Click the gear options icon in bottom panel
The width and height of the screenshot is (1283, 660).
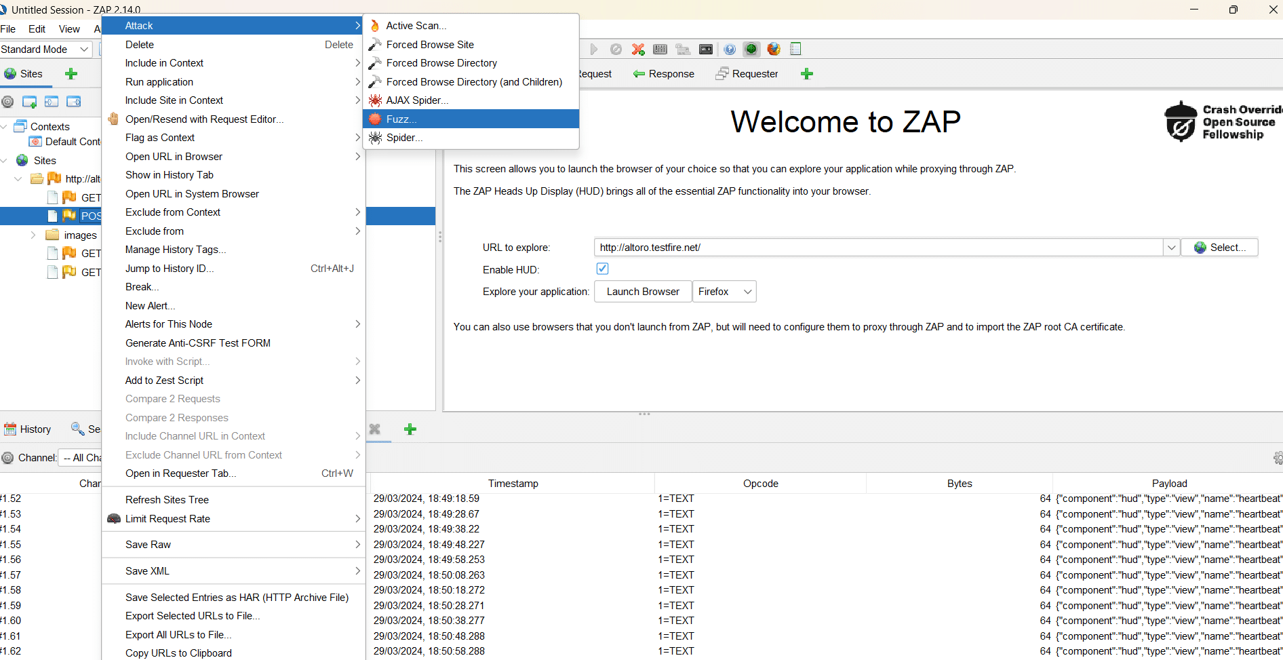(1278, 458)
